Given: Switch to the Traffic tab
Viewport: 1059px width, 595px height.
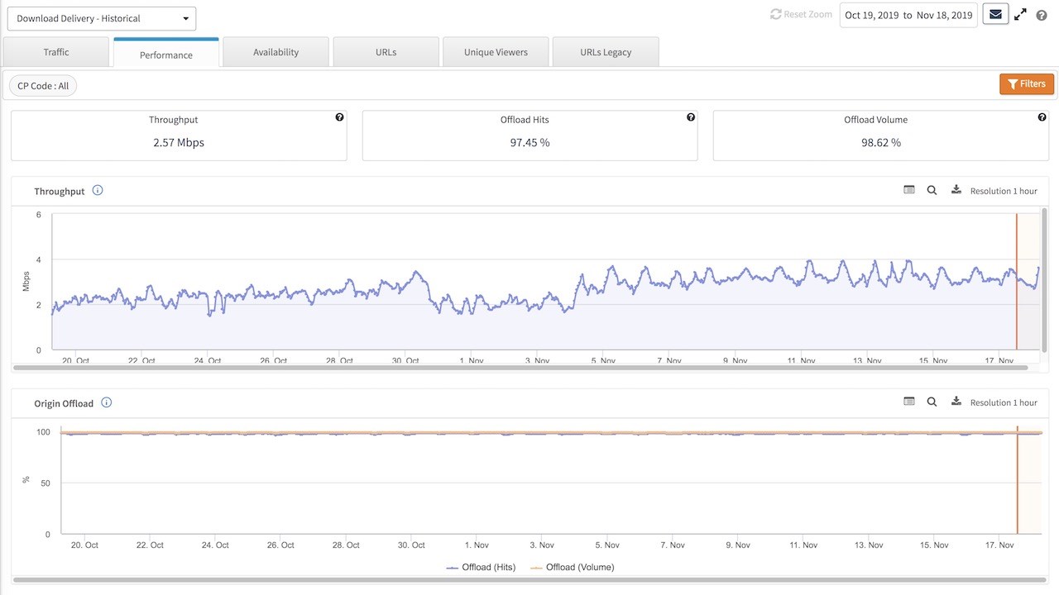Looking at the screenshot, I should click(x=56, y=52).
